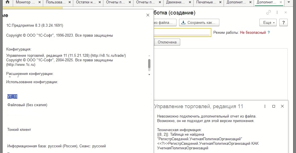The width and height of the screenshot is (296, 153).
Task: Click the Не безопасный mode link
Action: (253, 32)
